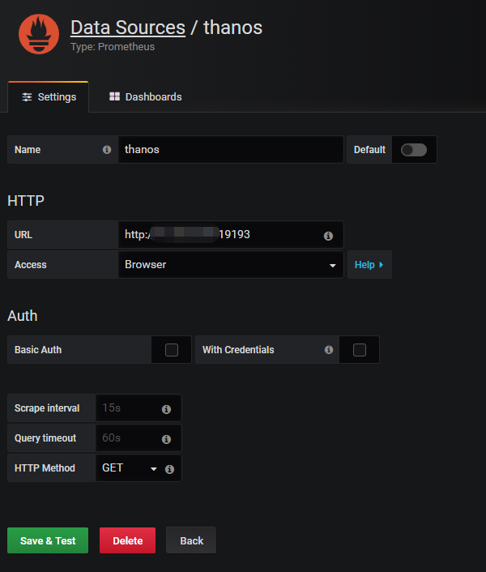Open the Access dropdown showing Browser

tap(230, 265)
